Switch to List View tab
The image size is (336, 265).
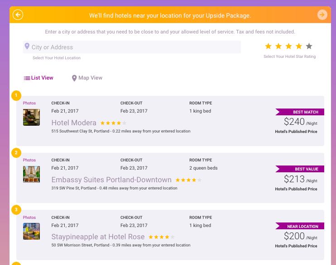point(38,78)
